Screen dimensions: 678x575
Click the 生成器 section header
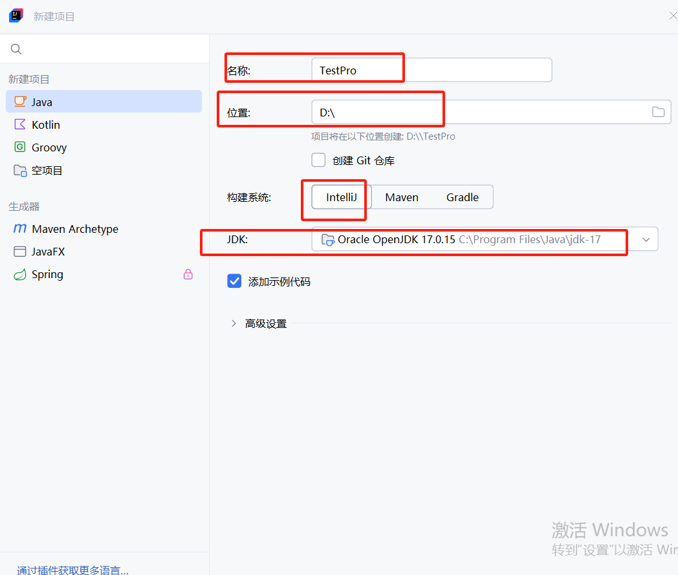click(24, 207)
